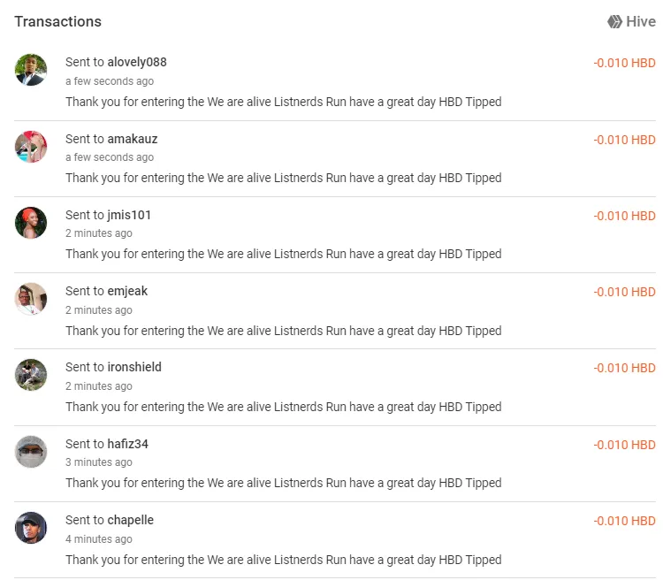Click the amakauz username link
This screenshot has height=580, width=663.
pos(133,139)
